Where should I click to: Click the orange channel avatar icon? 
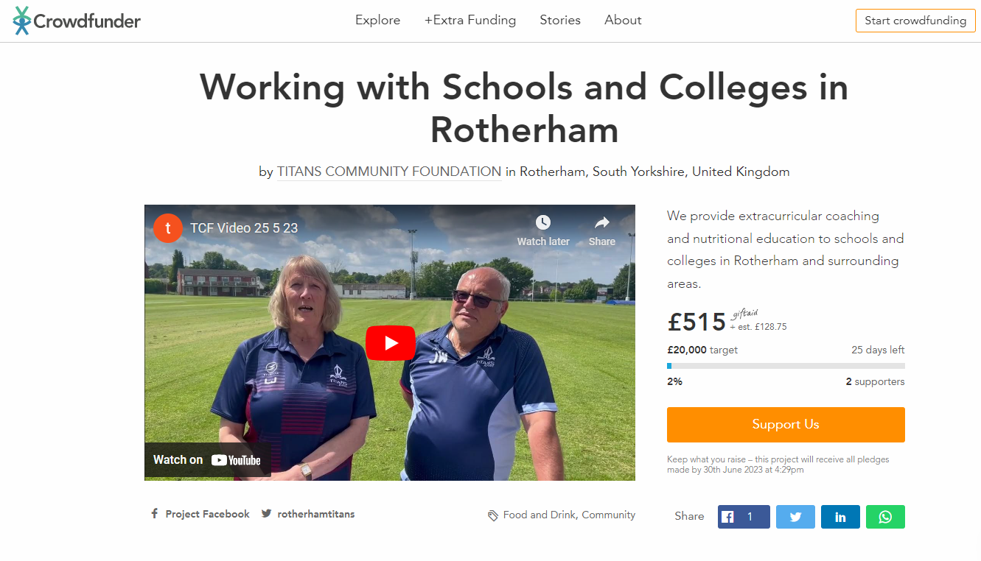pos(168,227)
